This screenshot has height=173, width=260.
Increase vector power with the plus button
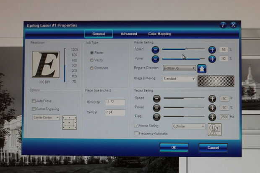[212, 108]
